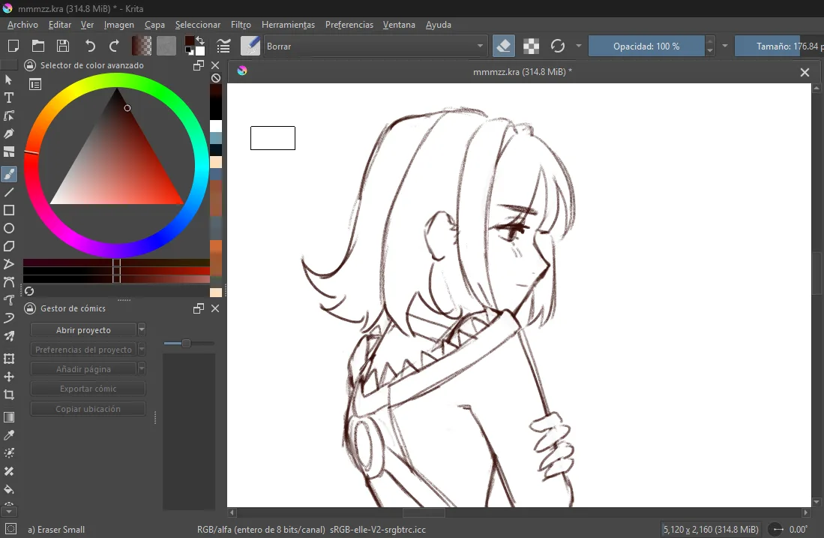
Task: Select the Edit Shapes tool
Action: (x=9, y=116)
